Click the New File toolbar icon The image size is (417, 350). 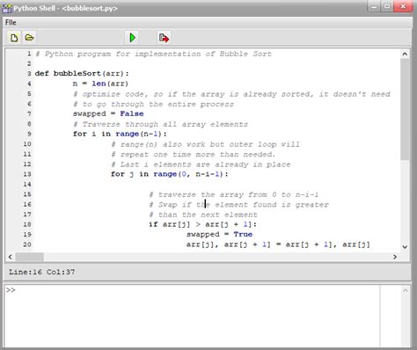click(x=14, y=38)
